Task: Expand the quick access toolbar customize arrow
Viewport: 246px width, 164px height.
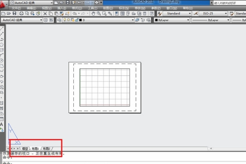Action: tap(101, 2)
